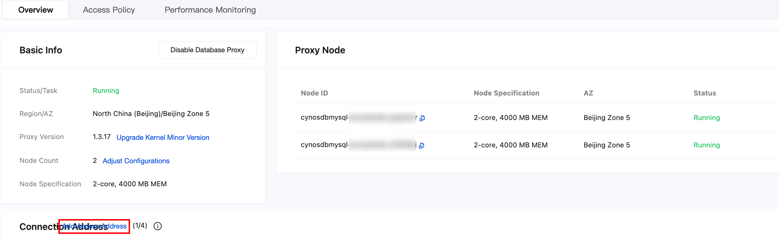Select the Node ID column header
Screen dimensions: 779x240
314,93
